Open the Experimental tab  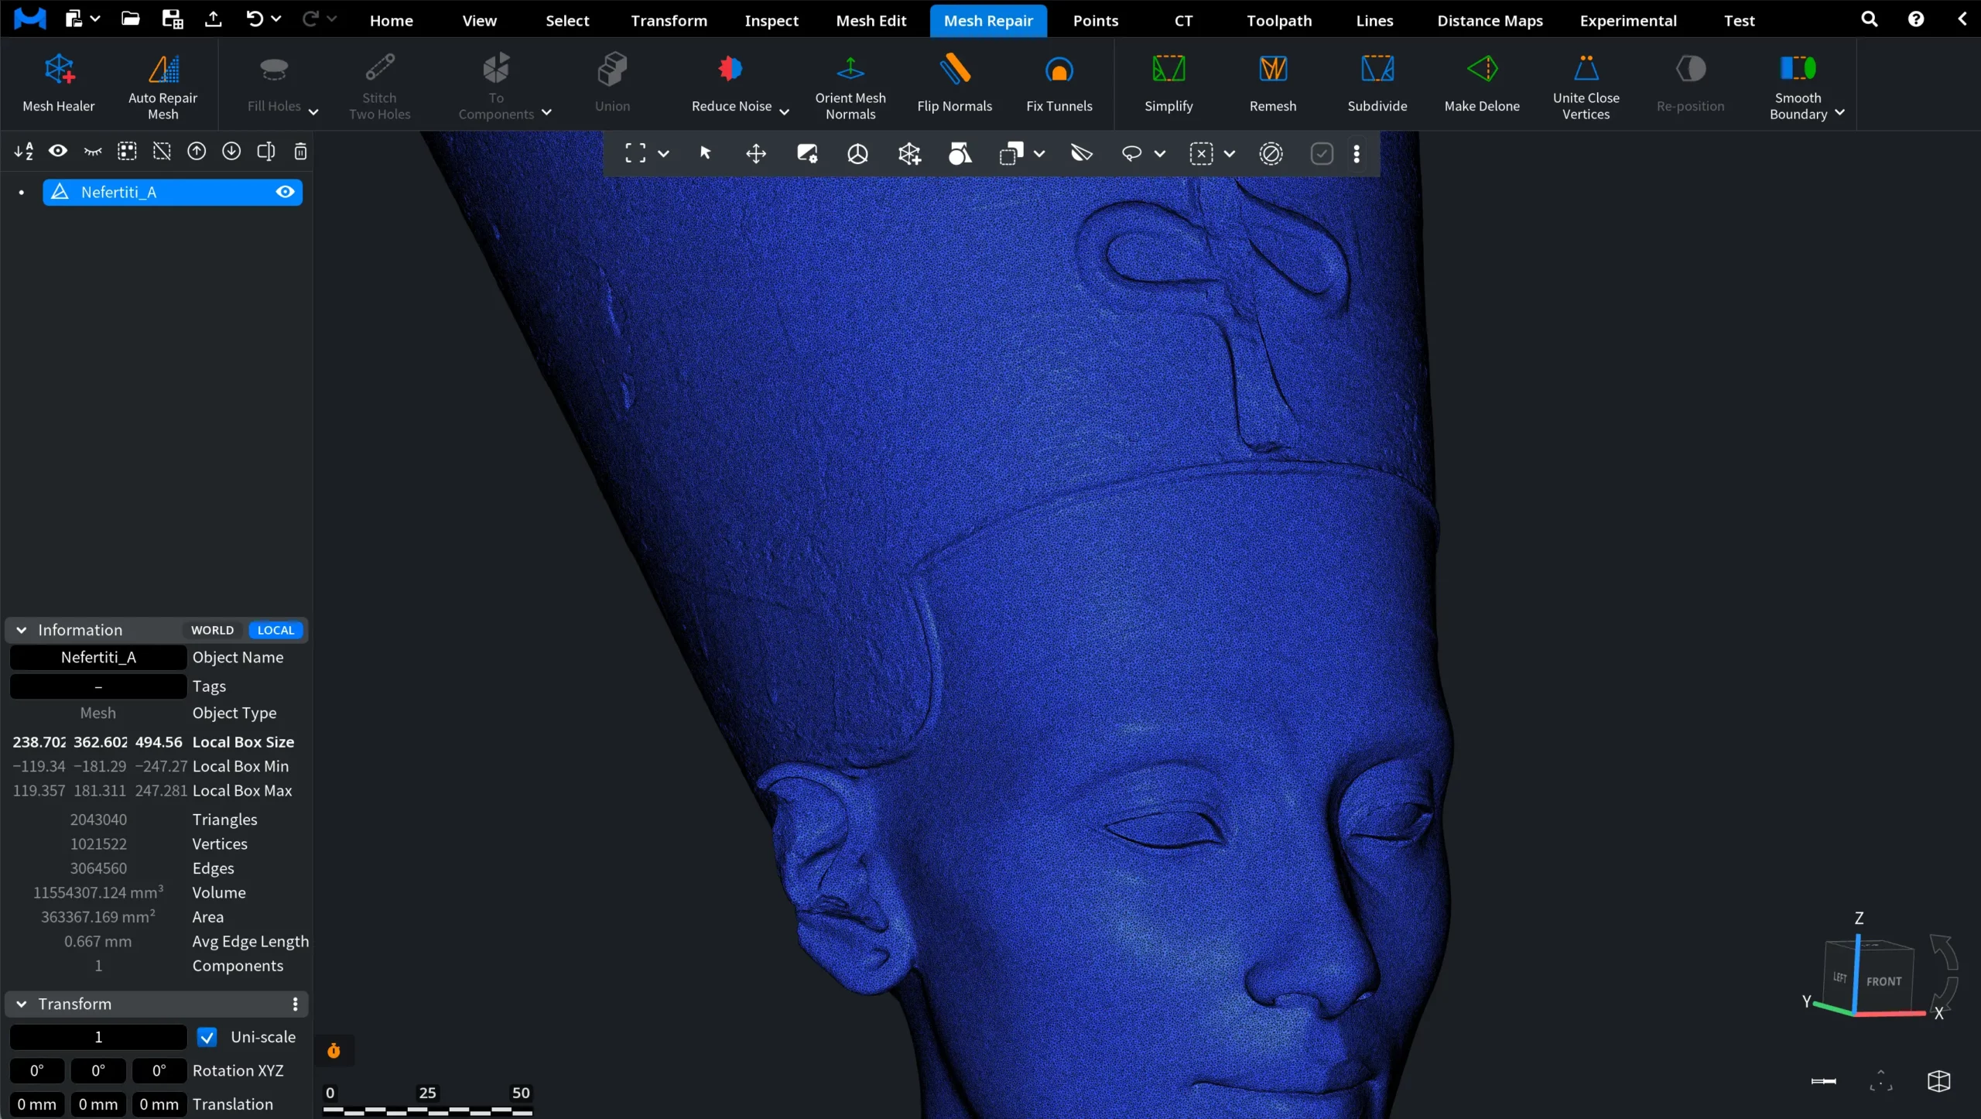1628,21
